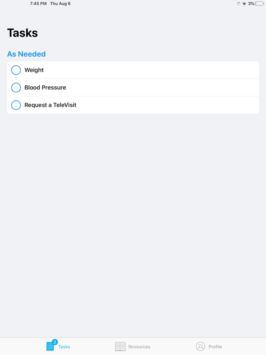
Task: Tap the 3% battery percentage text
Action: tap(251, 4)
